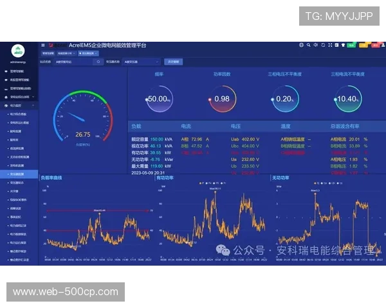
Task: Click the hamburger menu icon beside the logo
Action: (43, 46)
